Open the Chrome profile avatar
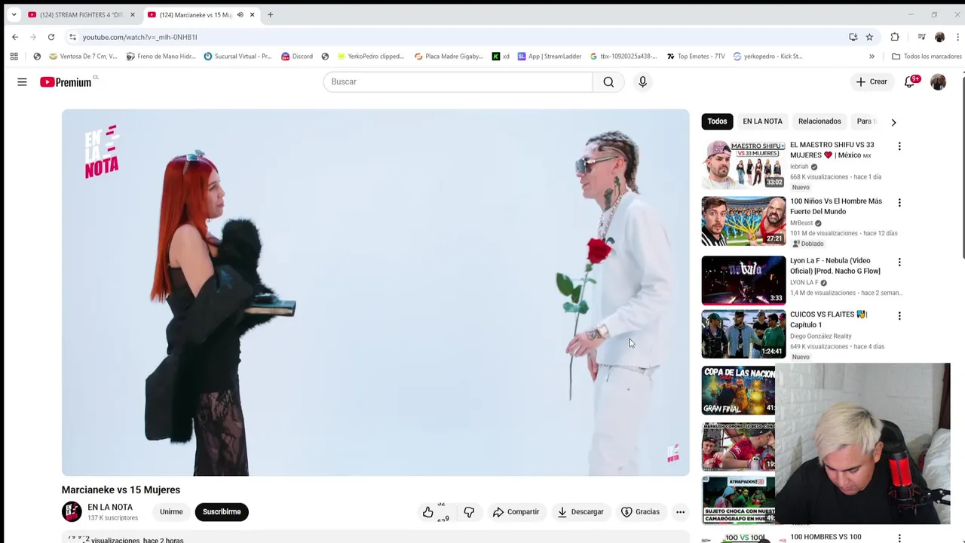Screen dimensions: 965x543 pyautogui.click(x=939, y=37)
